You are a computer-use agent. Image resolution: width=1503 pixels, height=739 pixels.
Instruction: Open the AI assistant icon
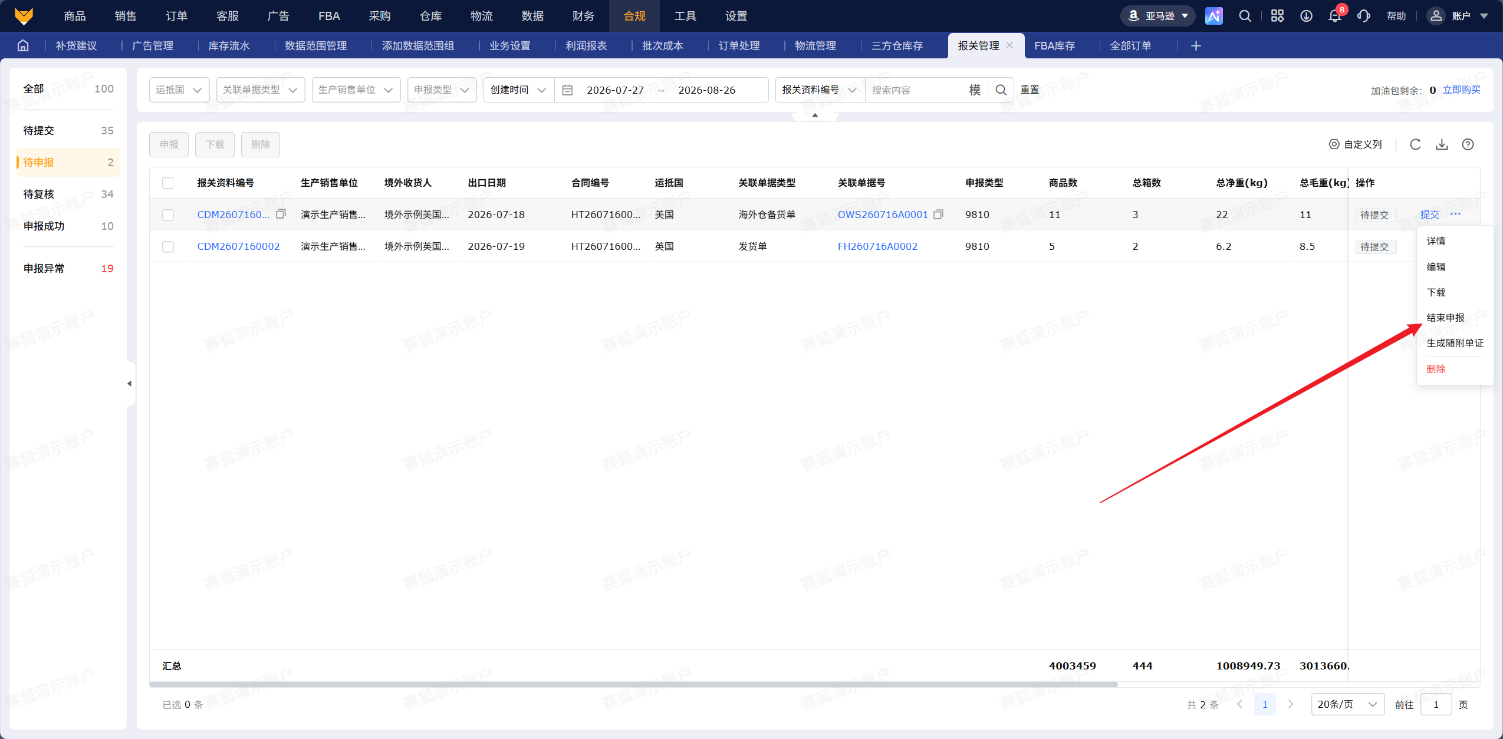1213,16
